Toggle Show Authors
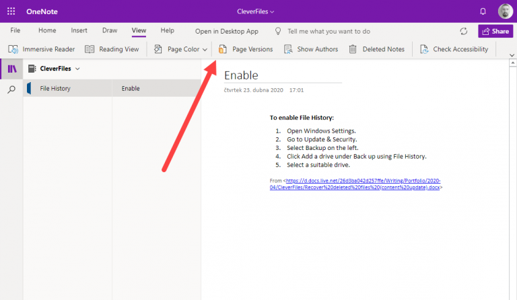This screenshot has width=517, height=300. [310, 49]
